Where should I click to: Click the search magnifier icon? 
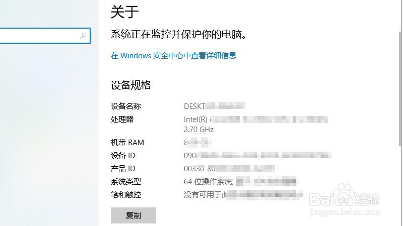tap(83, 35)
